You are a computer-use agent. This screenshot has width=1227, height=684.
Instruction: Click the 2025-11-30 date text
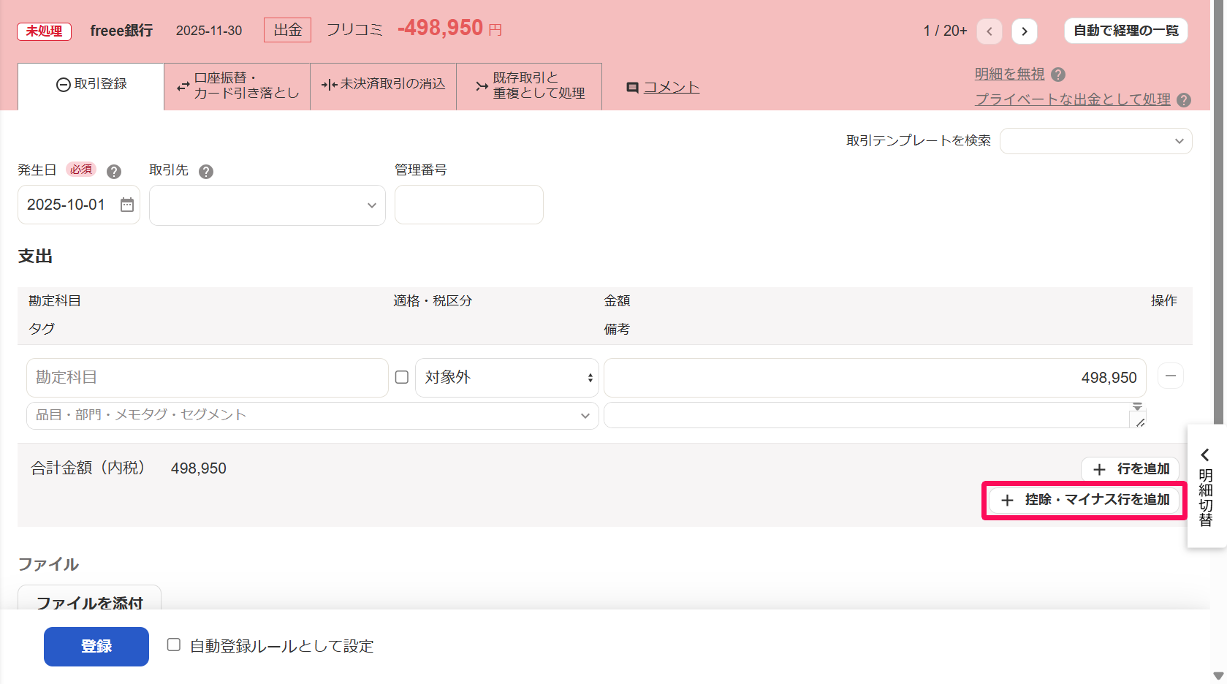coord(209,31)
